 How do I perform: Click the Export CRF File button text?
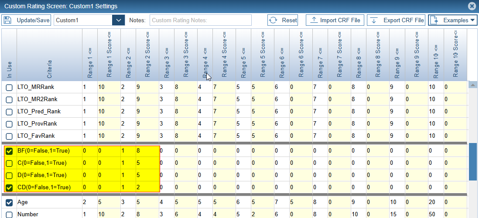point(404,20)
